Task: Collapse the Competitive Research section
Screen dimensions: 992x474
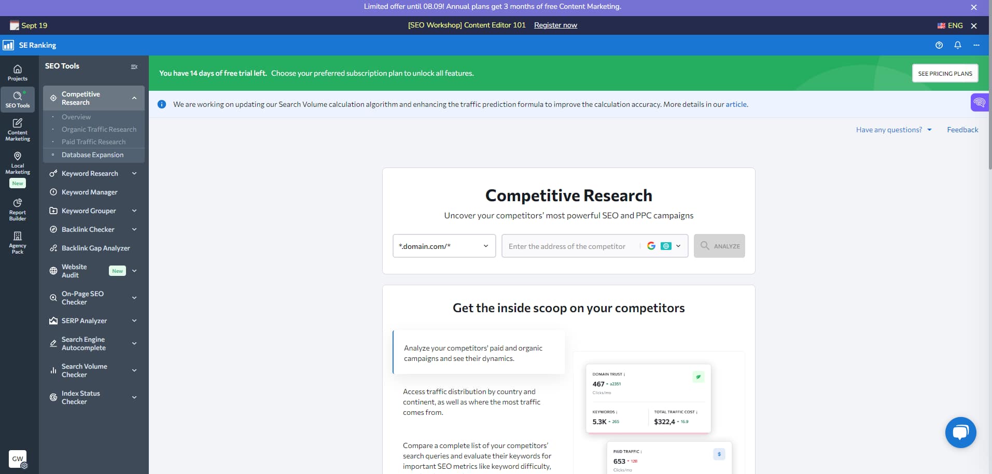Action: coord(134,98)
